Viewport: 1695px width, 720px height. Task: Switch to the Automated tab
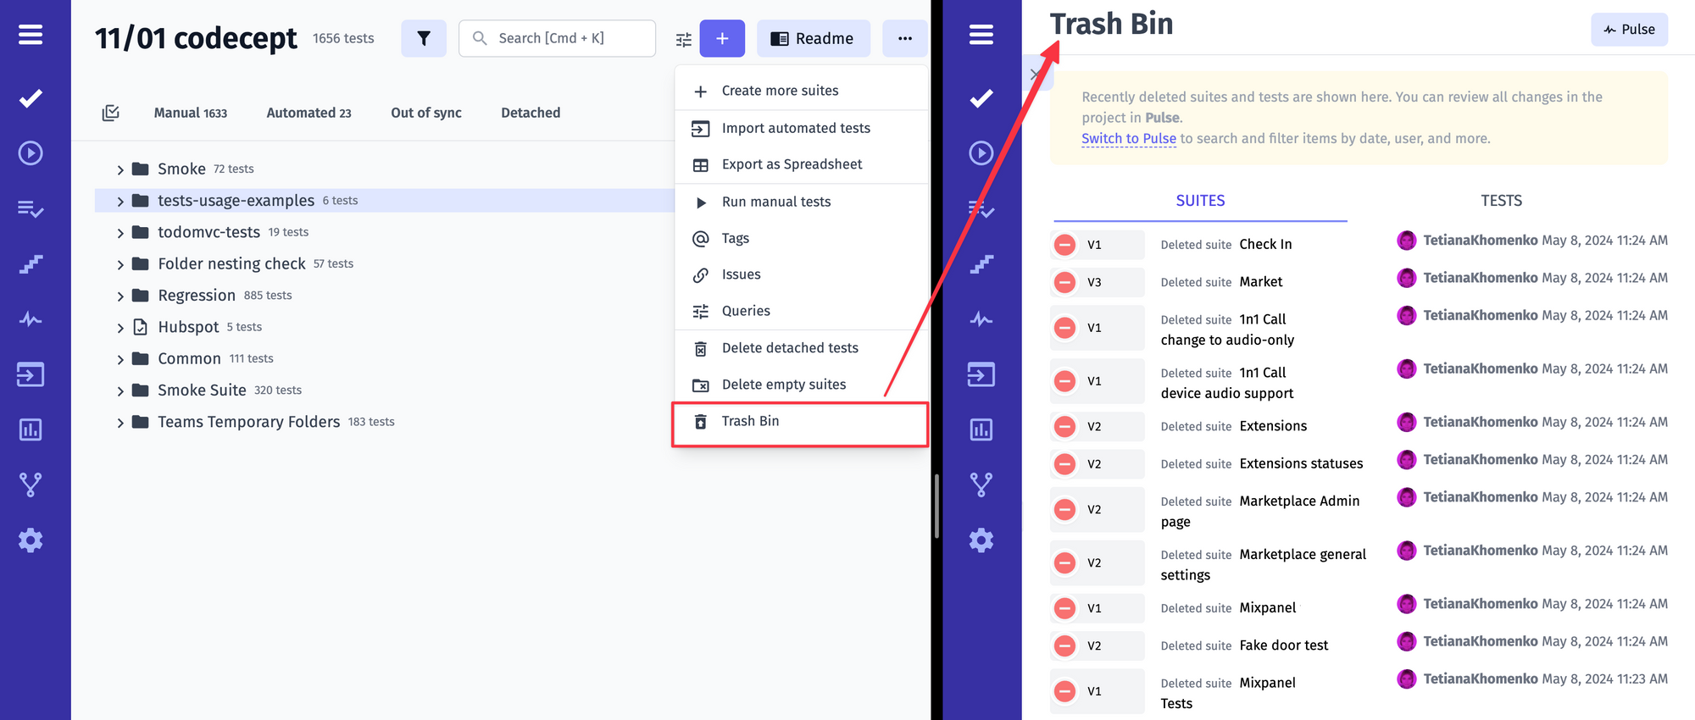point(308,113)
